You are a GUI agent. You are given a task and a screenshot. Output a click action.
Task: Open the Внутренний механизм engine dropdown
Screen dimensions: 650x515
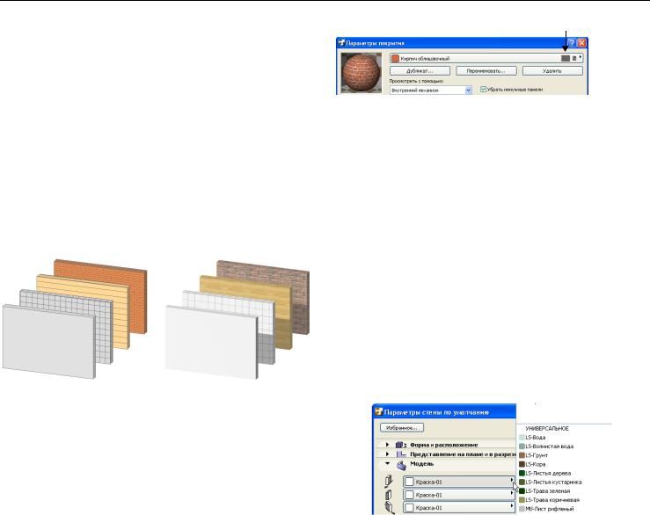pos(431,90)
